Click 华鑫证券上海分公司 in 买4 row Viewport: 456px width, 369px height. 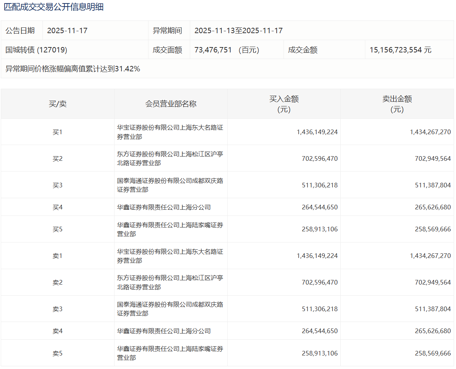pyautogui.click(x=164, y=207)
